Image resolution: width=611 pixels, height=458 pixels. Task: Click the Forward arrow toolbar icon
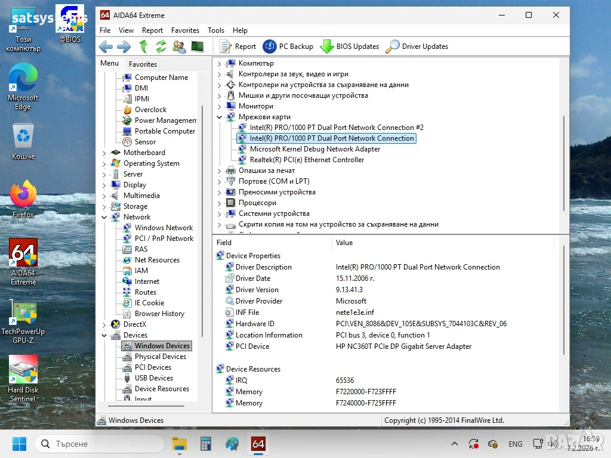coord(124,47)
